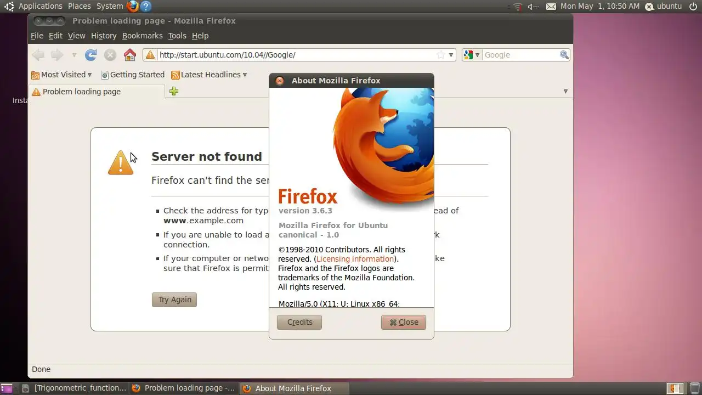Open the search engine selector dropdown
The width and height of the screenshot is (702, 395).
477,55
